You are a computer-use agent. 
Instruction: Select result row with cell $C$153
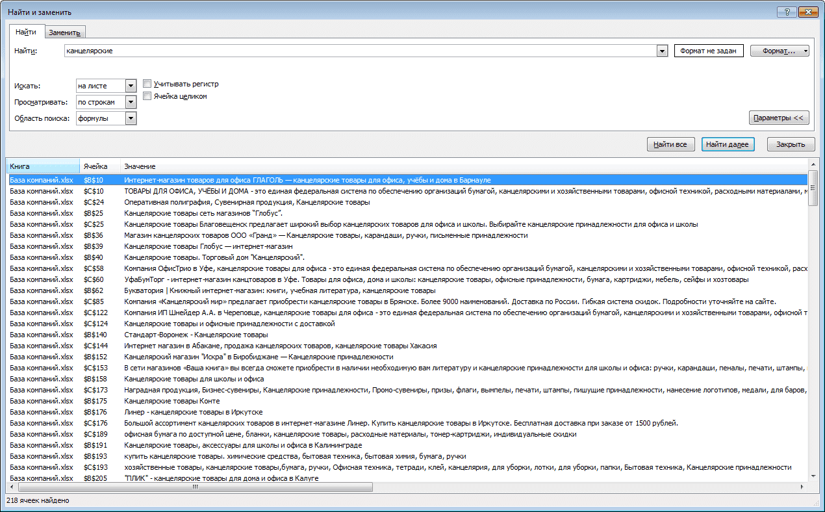click(x=407, y=368)
